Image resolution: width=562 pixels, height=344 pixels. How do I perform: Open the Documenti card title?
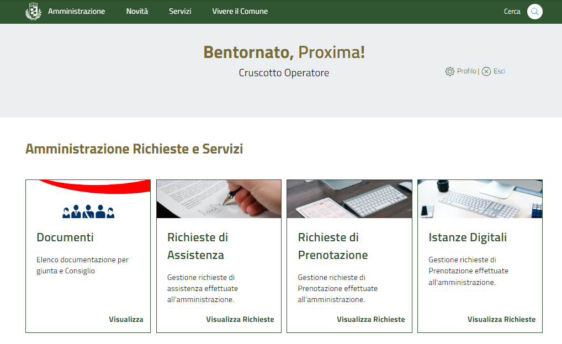point(65,237)
